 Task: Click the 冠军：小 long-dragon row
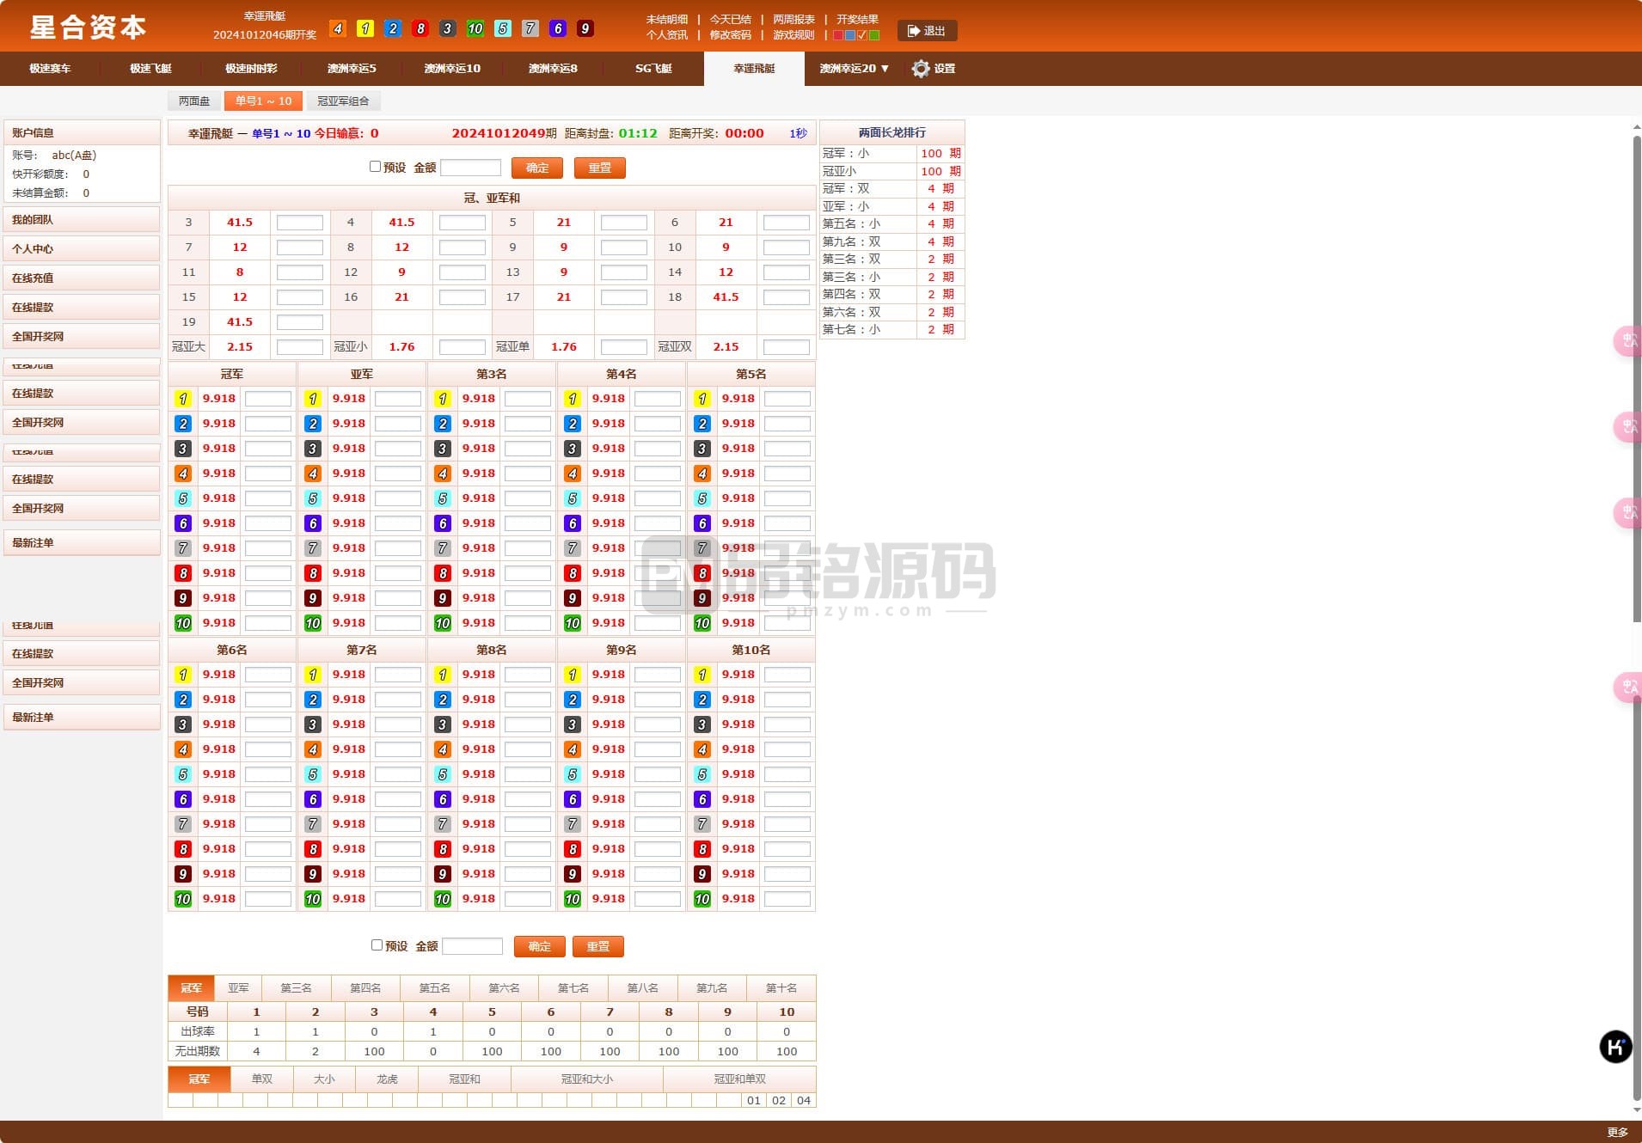click(891, 153)
